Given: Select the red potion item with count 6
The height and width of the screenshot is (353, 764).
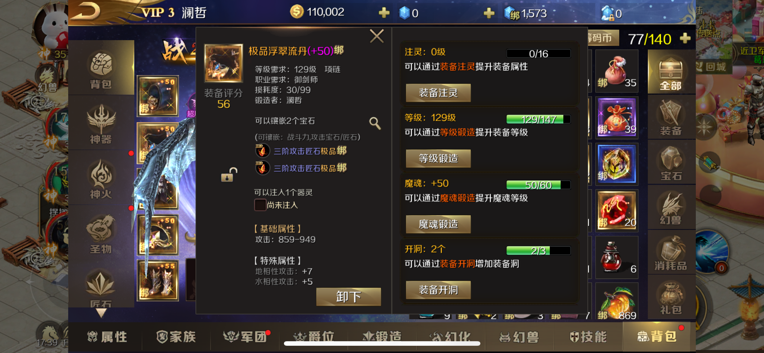Looking at the screenshot, I should click(617, 257).
